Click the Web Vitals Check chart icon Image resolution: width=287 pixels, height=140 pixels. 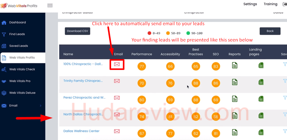pyautogui.click(x=4, y=69)
